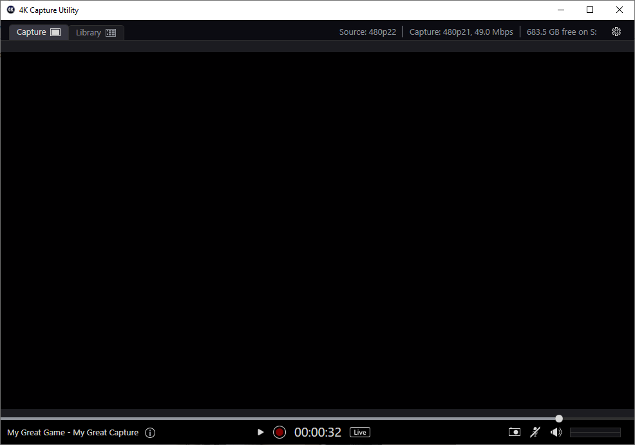
Task: Click the list icon on the Library tab
Action: click(111, 32)
